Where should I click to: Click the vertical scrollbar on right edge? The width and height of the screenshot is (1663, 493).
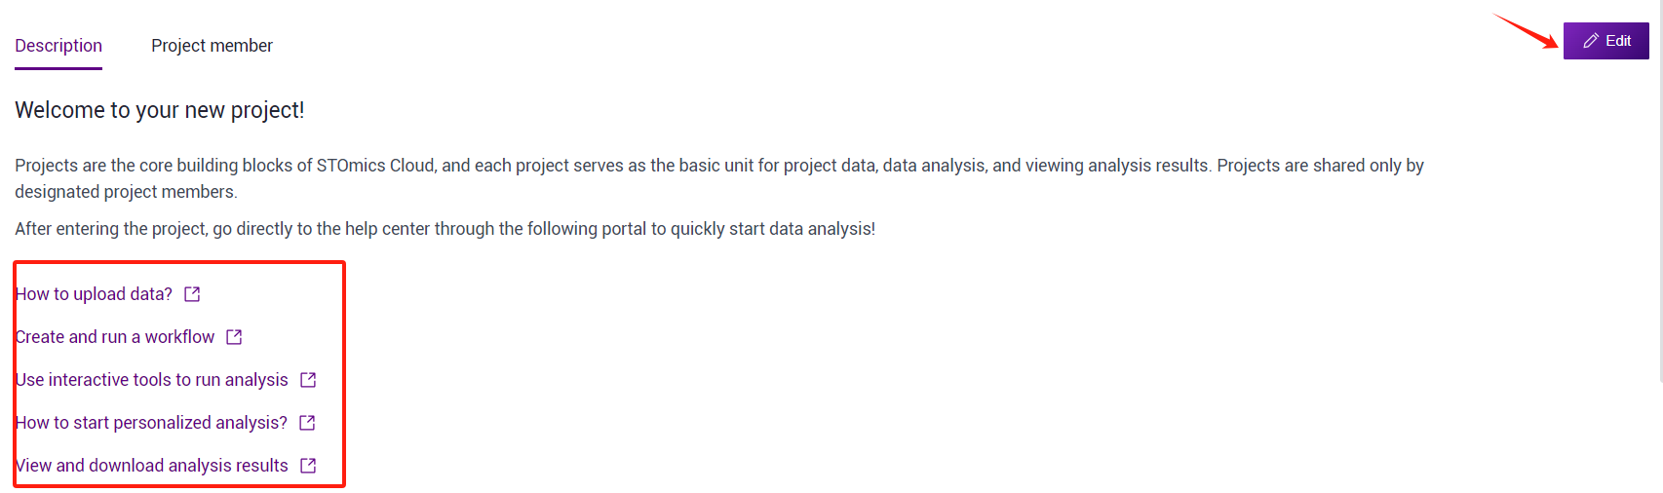pyautogui.click(x=1660, y=195)
